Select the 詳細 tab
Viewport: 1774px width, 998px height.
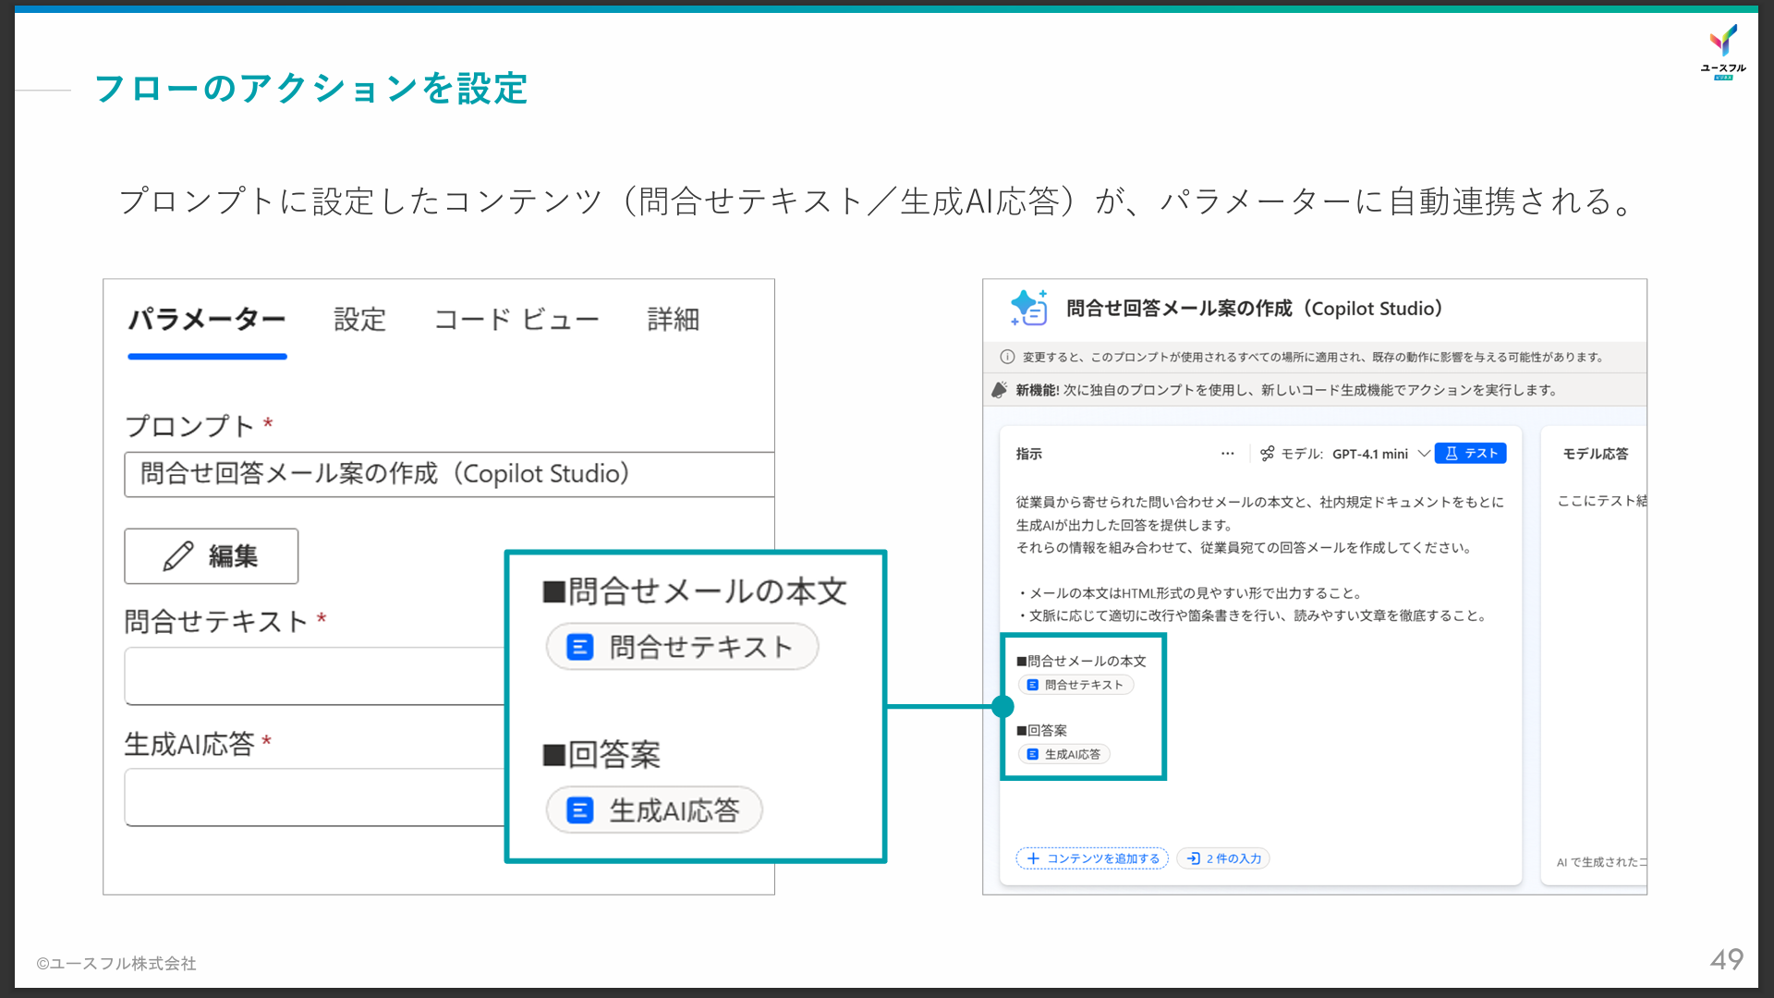[673, 320]
